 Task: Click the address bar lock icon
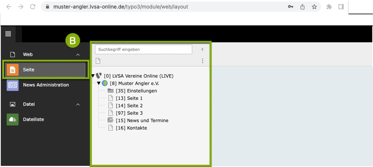tap(48, 7)
